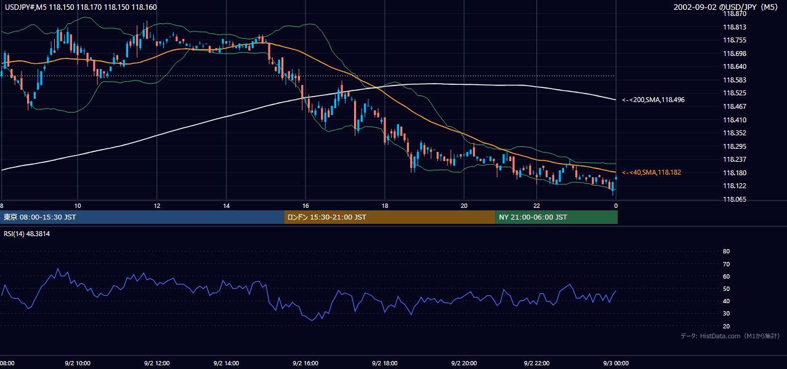787x369 pixels.
Task: Click price axis label 118.755
Action: [x=734, y=40]
